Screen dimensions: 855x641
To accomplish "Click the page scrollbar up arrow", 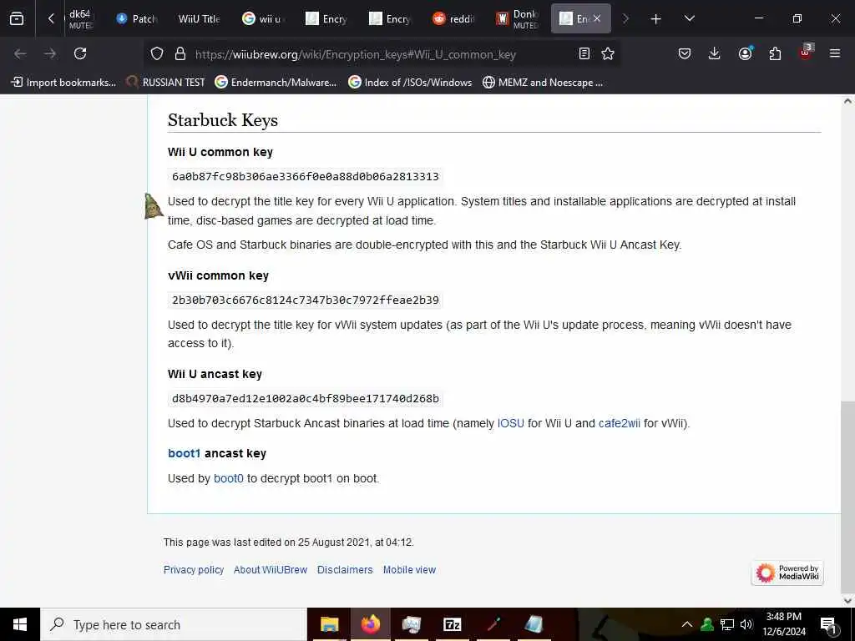I will (x=847, y=101).
